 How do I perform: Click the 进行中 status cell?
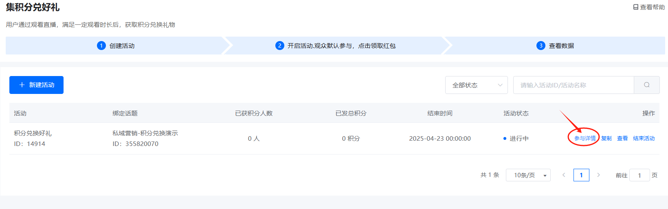(516, 139)
